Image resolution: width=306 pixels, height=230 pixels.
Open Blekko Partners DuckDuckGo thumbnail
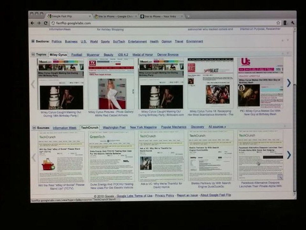[211, 156]
